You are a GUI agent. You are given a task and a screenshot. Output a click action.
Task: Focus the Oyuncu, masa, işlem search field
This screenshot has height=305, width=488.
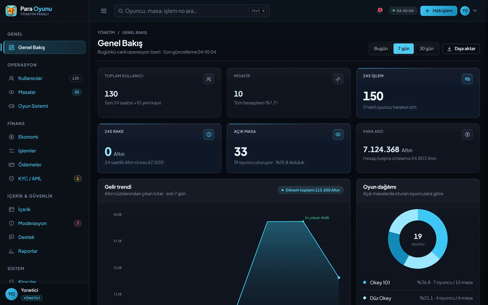(192, 11)
